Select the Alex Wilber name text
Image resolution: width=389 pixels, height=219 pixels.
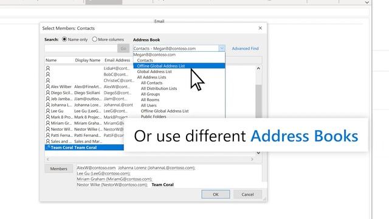[x=61, y=86]
